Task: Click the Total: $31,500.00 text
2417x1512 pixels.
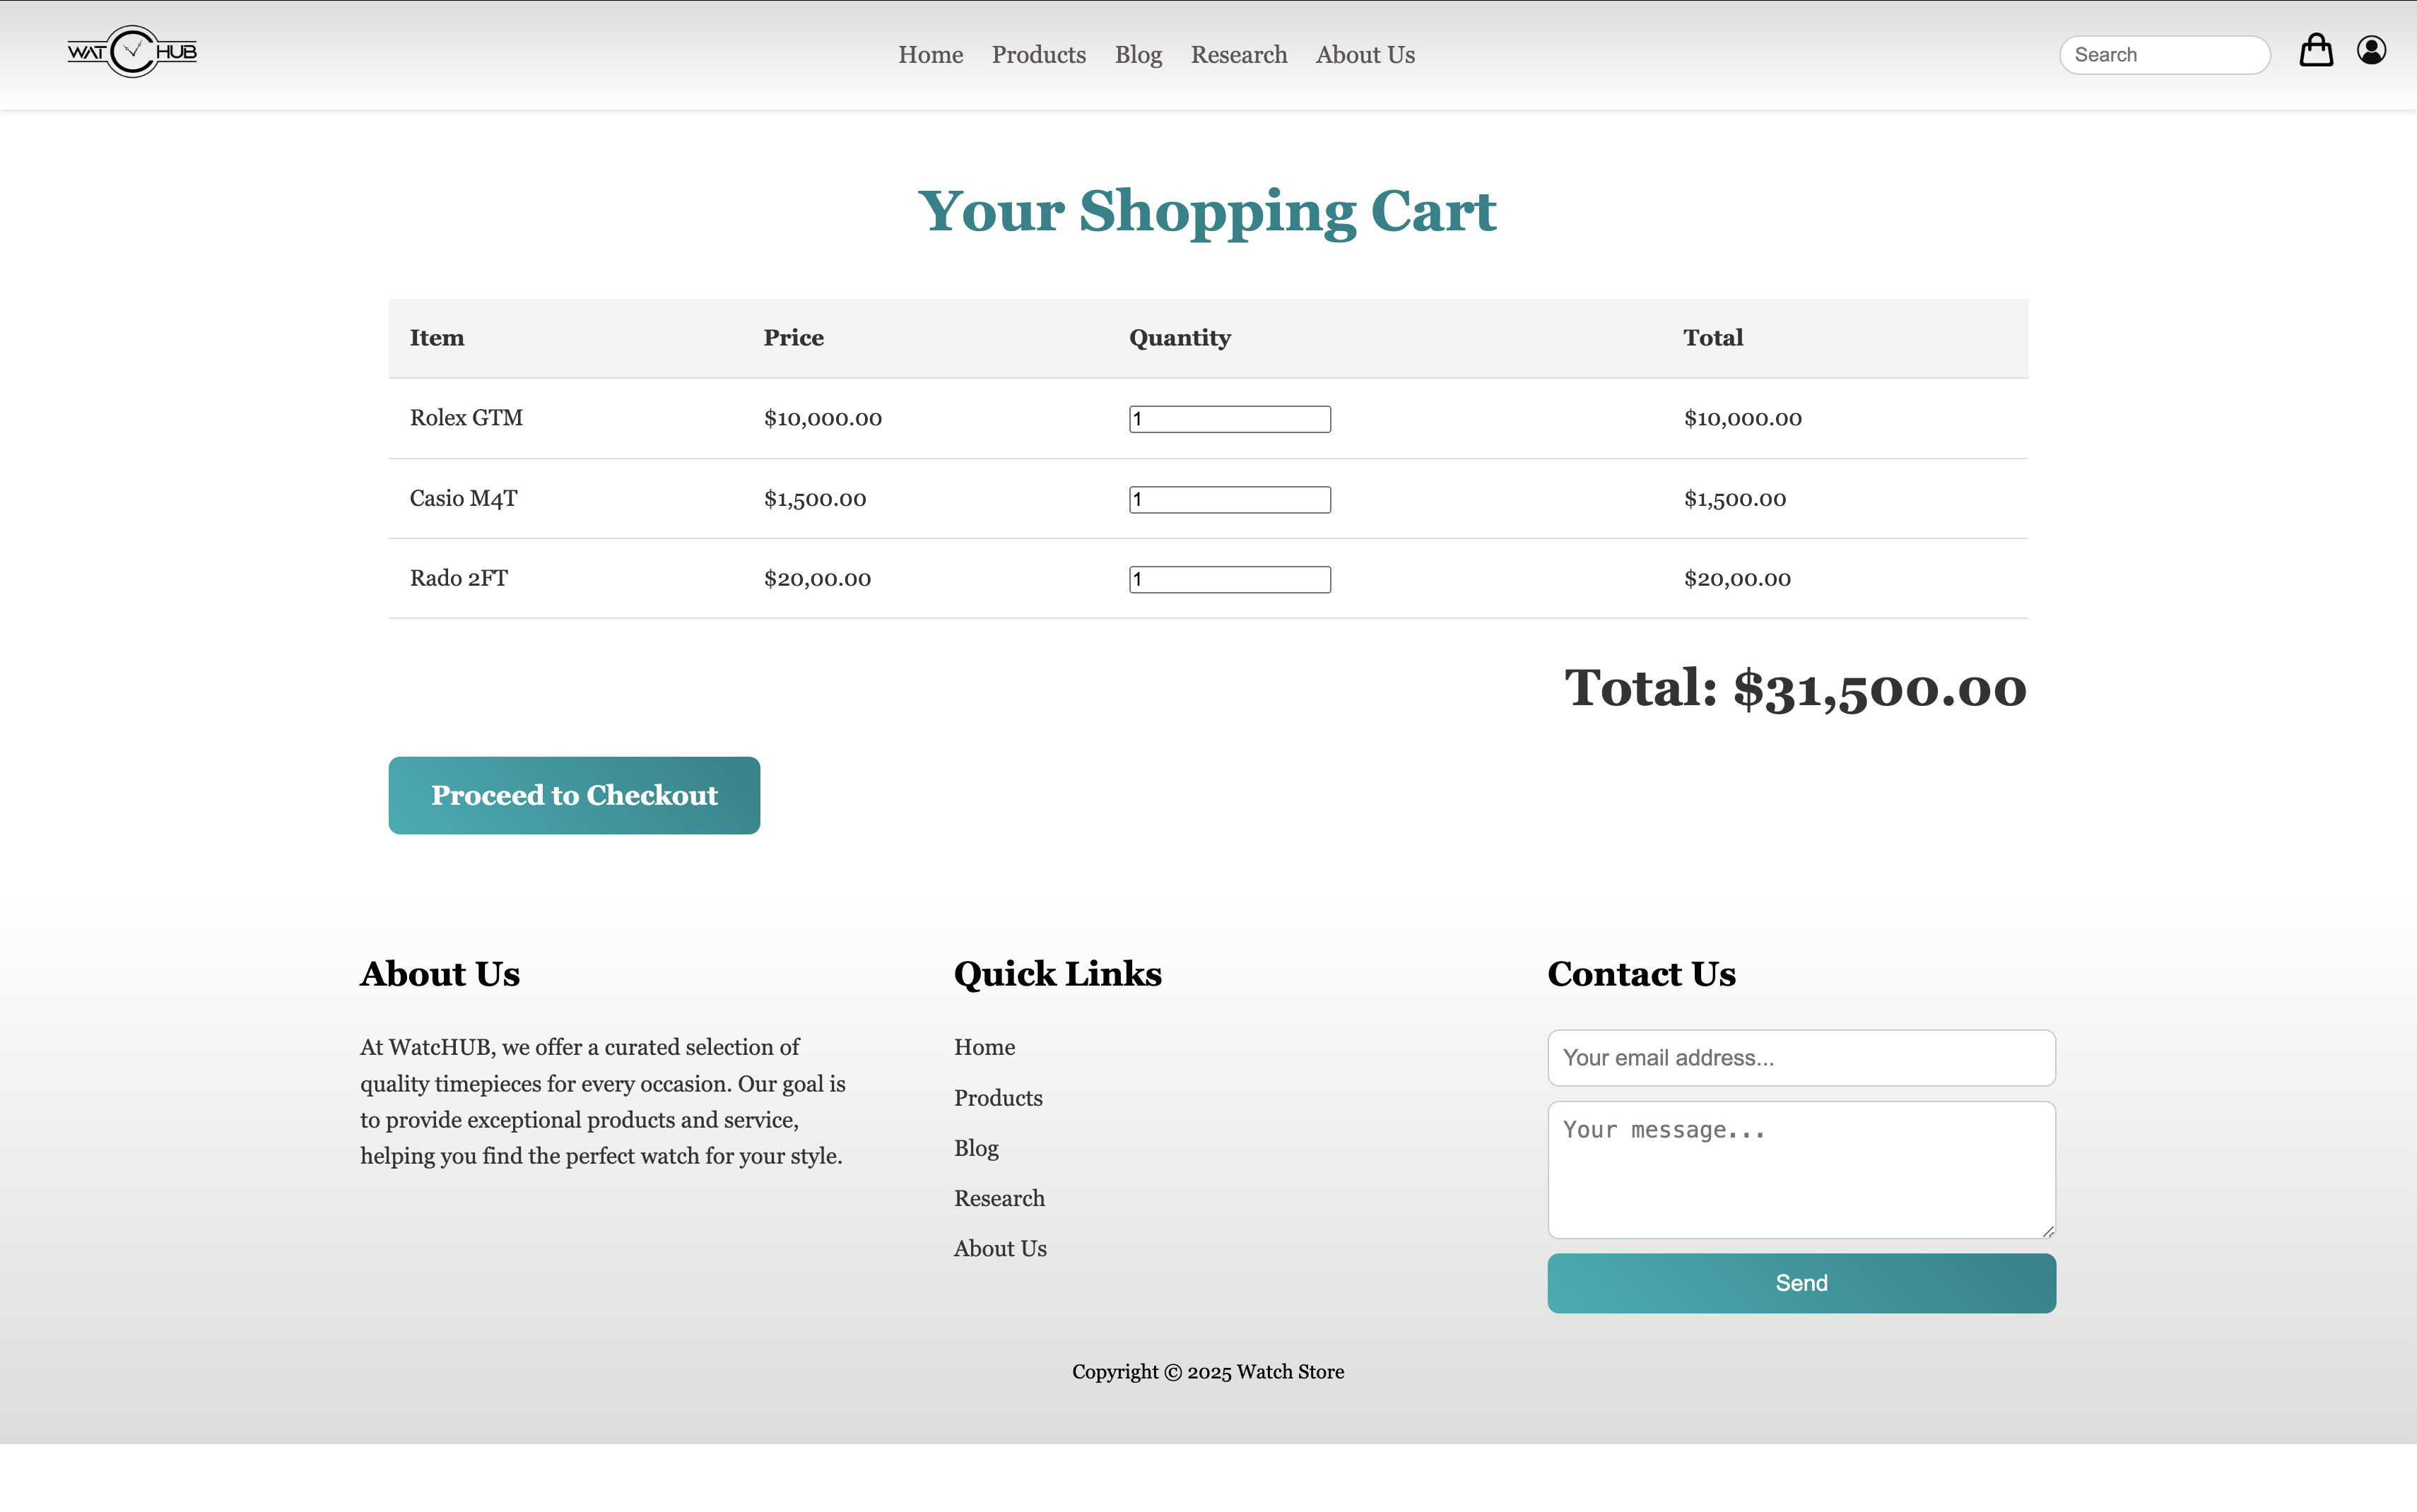Action: click(1795, 689)
